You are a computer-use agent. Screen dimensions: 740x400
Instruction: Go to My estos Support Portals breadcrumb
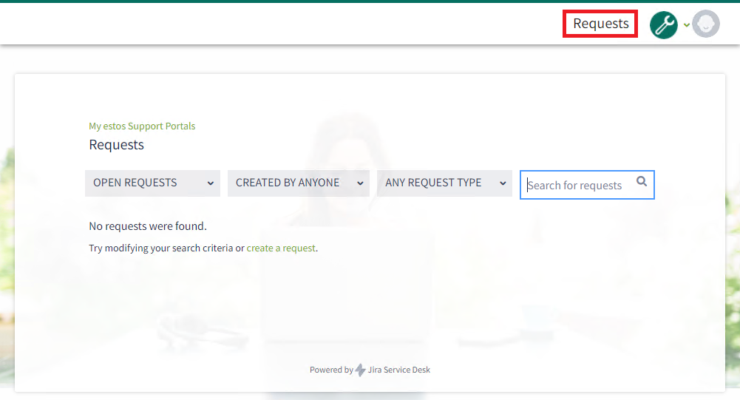(142, 126)
